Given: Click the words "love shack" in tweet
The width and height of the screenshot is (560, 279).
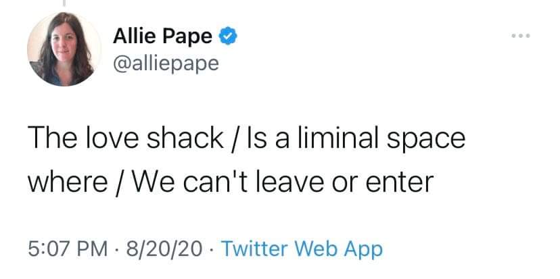Looking at the screenshot, I should pyautogui.click(x=154, y=138).
